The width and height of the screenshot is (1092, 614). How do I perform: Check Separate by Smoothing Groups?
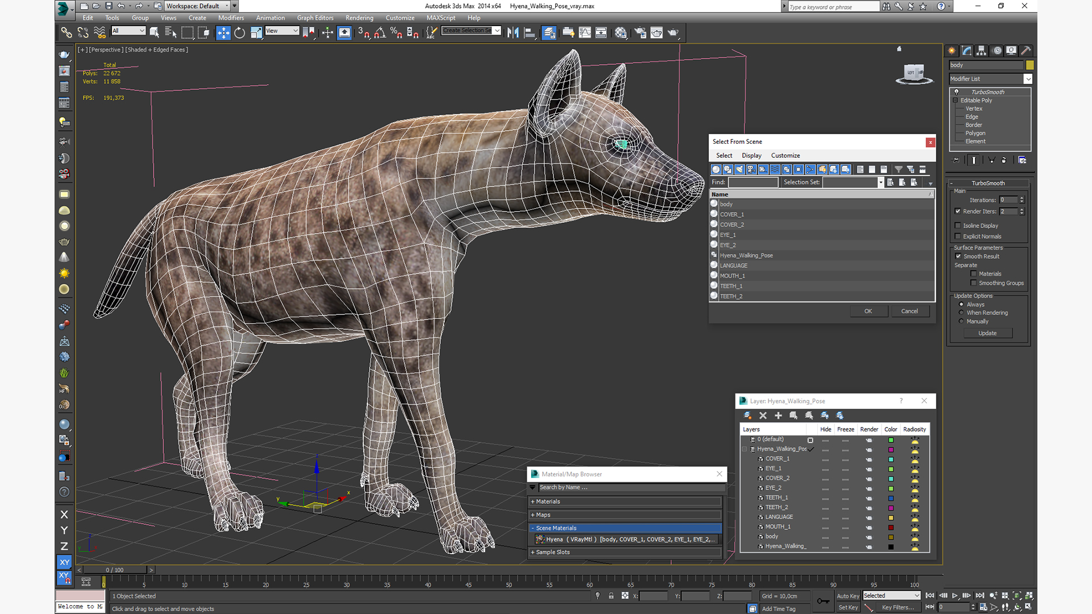(x=974, y=283)
